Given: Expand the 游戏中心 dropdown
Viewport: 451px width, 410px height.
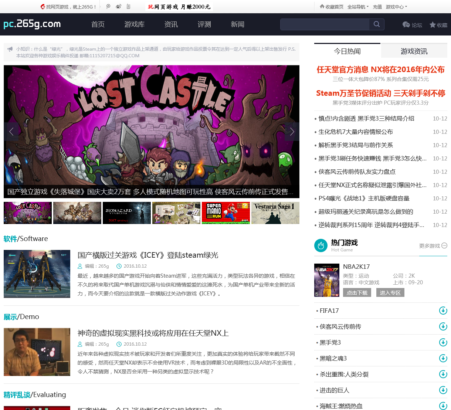Looking at the screenshot, I should tap(396, 7).
